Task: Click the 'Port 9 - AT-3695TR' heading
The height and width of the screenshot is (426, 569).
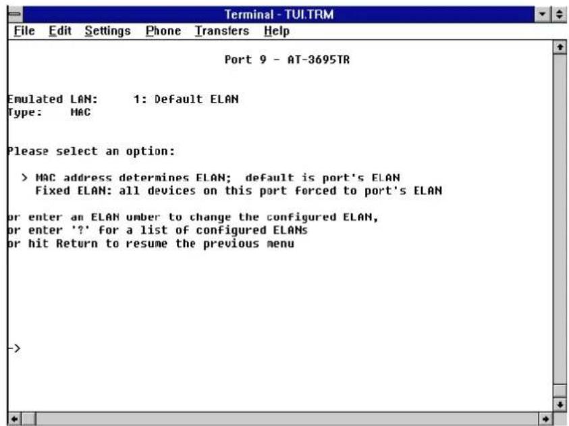Action: pos(287,59)
